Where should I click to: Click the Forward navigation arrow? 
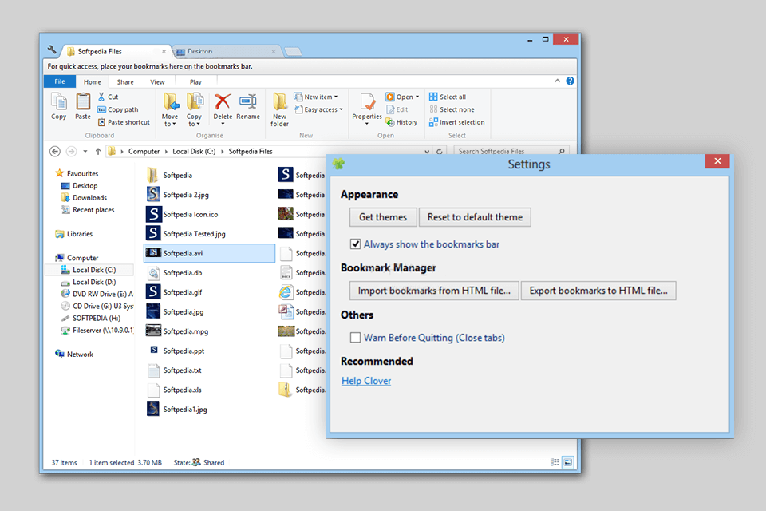click(x=71, y=152)
